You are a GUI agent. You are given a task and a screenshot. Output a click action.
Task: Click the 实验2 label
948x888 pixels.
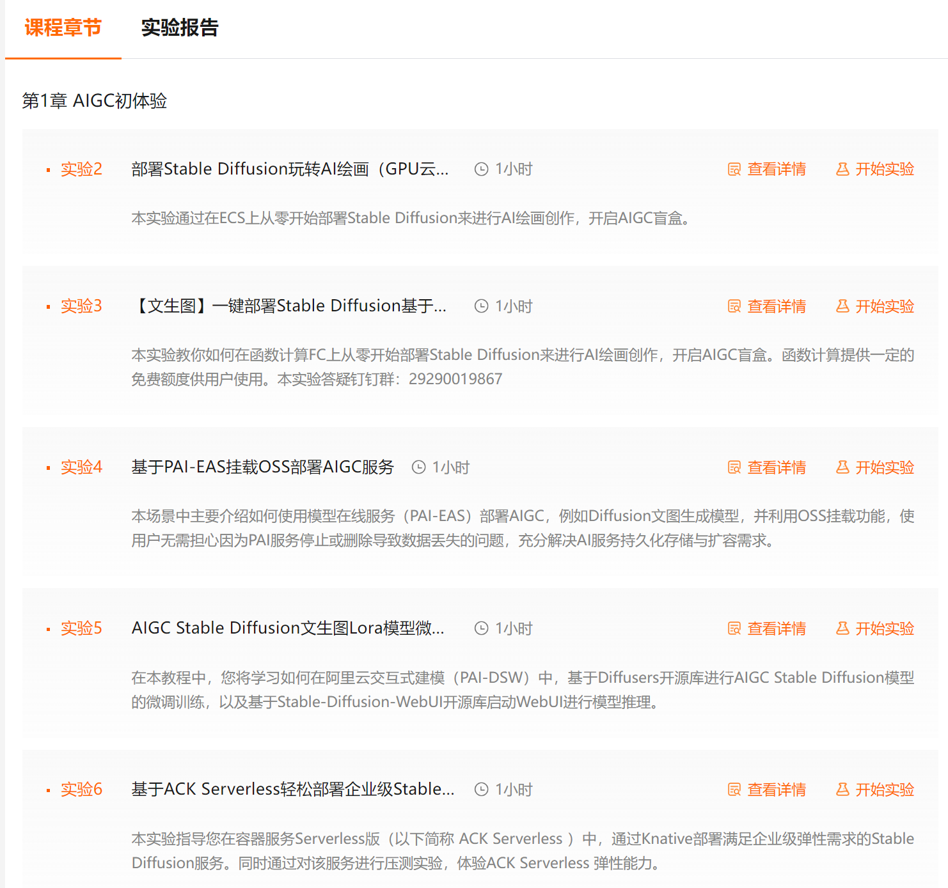pyautogui.click(x=81, y=169)
